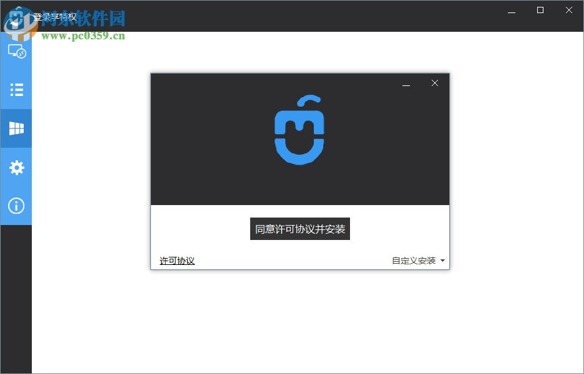This screenshot has width=584, height=374.
Task: Click the blue mouse logo in the installer dialog
Action: point(300,130)
